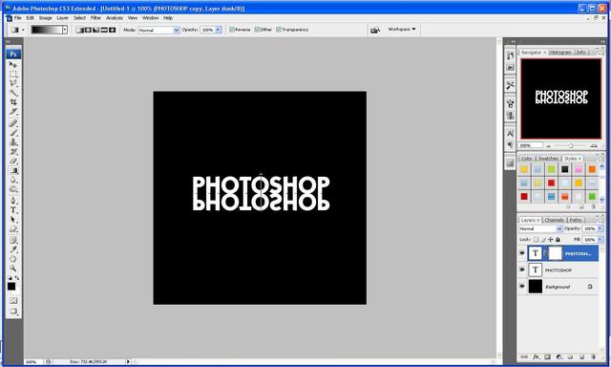Switch to the Channels tab
This screenshot has width=611, height=367.
click(554, 220)
